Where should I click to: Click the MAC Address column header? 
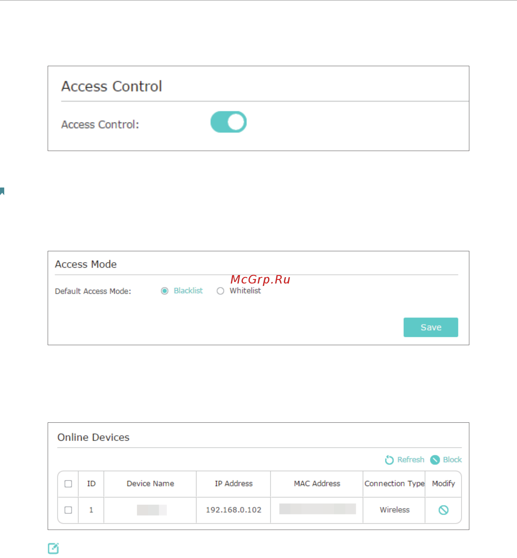(x=317, y=483)
